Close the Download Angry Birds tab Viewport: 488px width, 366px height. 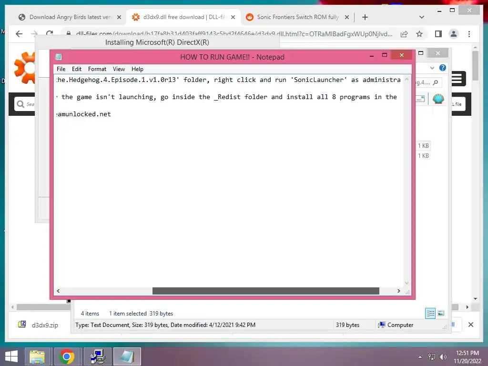[x=119, y=17]
